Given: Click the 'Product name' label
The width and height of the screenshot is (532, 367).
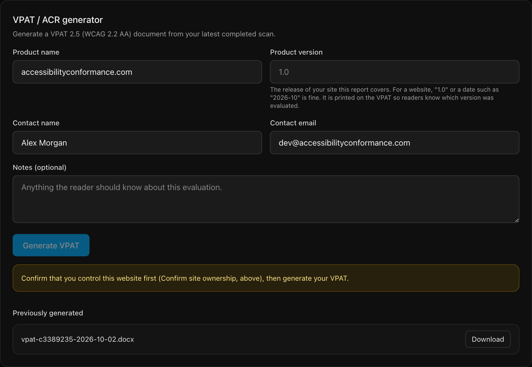Looking at the screenshot, I should 36,52.
